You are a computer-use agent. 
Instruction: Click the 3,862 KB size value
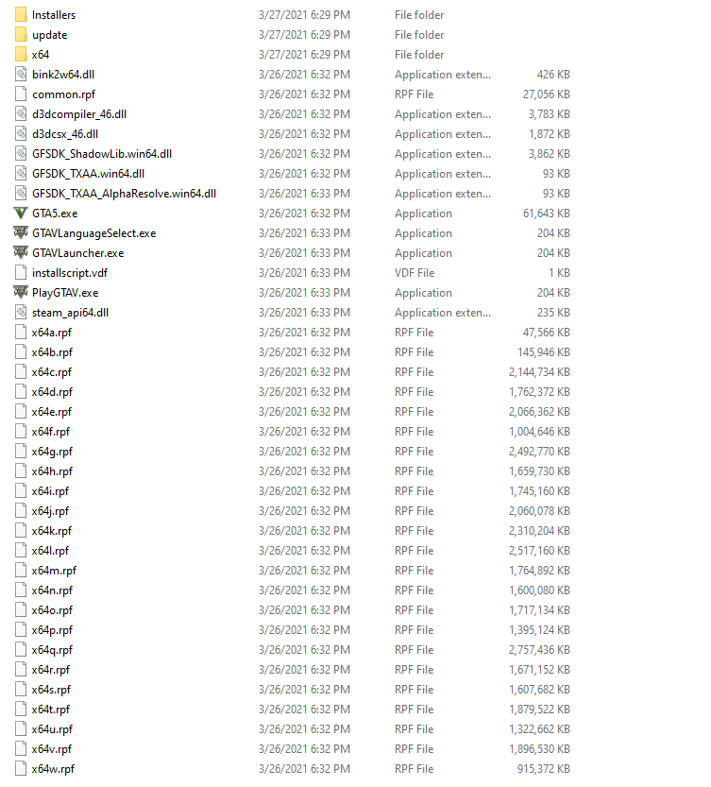point(550,154)
